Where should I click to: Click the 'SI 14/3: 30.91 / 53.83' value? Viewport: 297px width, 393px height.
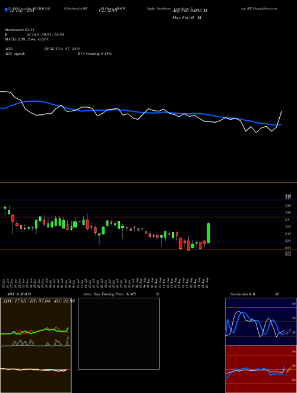46,35
